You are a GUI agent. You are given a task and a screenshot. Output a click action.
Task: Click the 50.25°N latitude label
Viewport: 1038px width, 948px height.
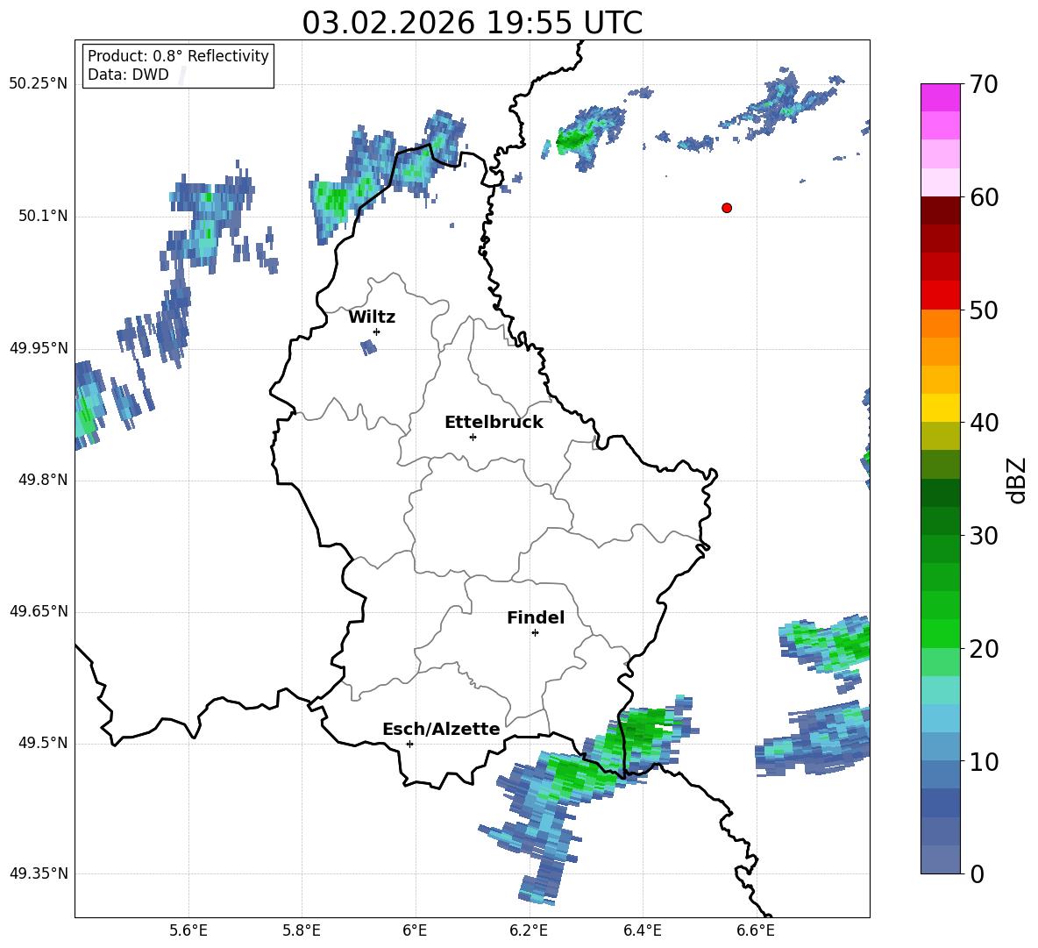[39, 84]
